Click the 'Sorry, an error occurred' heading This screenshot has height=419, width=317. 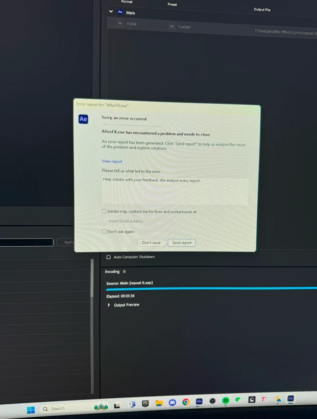click(124, 118)
